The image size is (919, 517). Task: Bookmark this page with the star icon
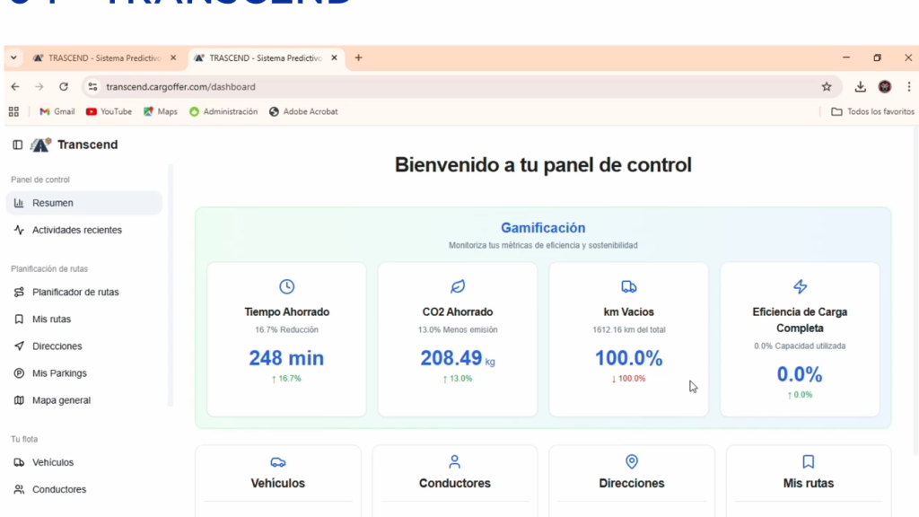tap(827, 87)
